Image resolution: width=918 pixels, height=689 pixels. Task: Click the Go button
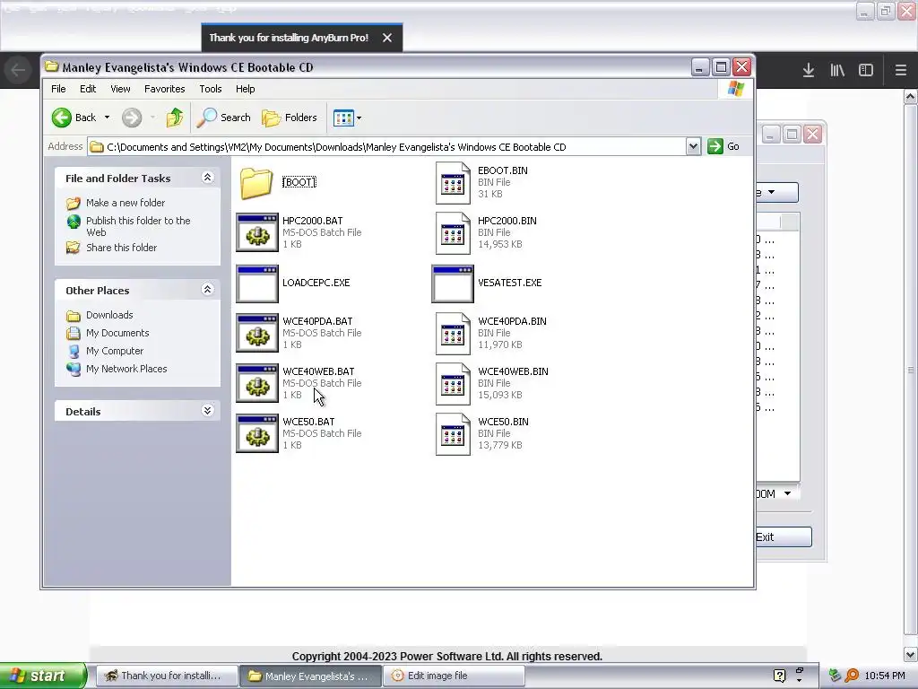coord(723,146)
